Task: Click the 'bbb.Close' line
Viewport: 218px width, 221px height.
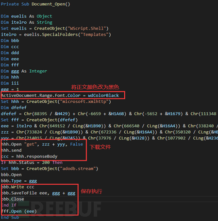Action: coord(13,199)
